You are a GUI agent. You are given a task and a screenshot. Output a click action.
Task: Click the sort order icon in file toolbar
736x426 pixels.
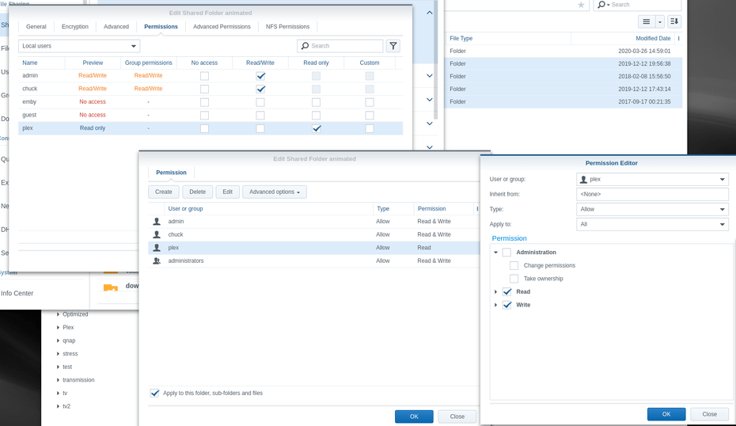coord(674,21)
